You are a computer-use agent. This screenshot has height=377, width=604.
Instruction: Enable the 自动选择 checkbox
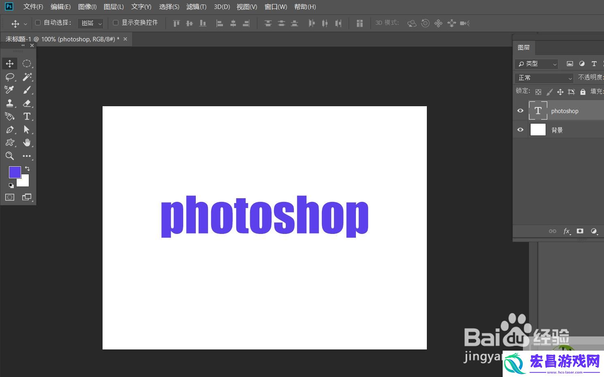[38, 23]
